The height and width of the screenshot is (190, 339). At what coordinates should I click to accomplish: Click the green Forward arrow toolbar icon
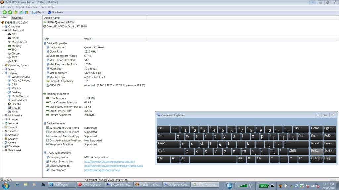10,12
